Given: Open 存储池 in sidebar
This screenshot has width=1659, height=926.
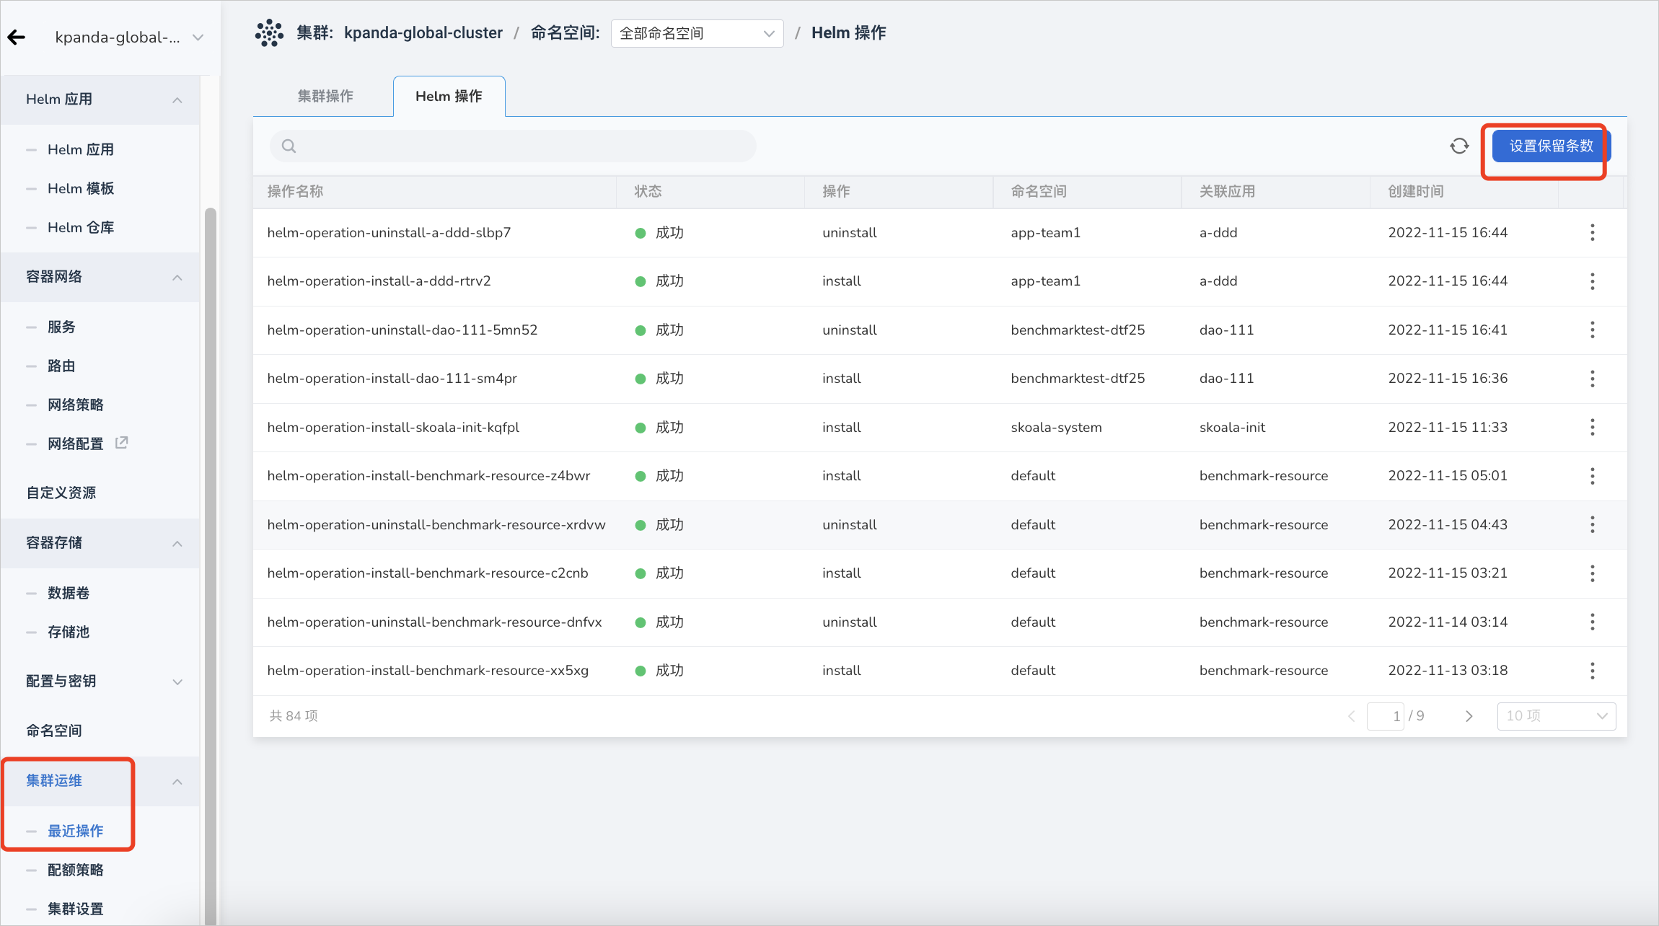Looking at the screenshot, I should click(x=69, y=632).
